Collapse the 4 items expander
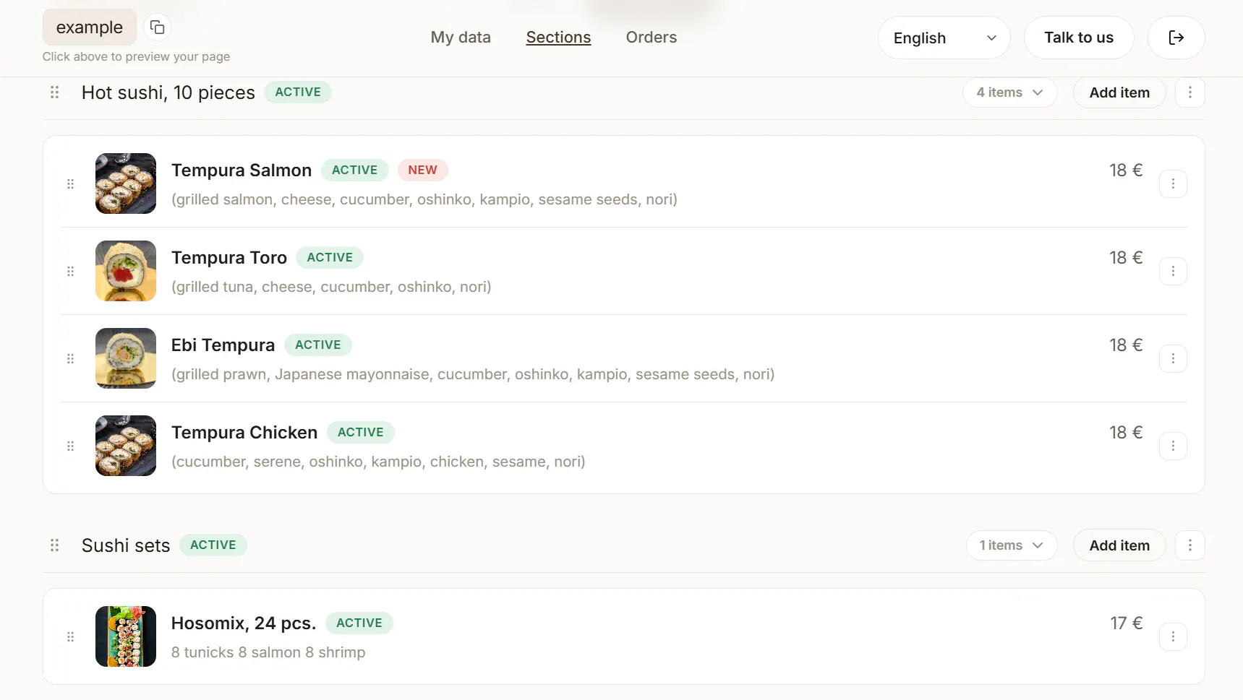 click(x=1009, y=92)
